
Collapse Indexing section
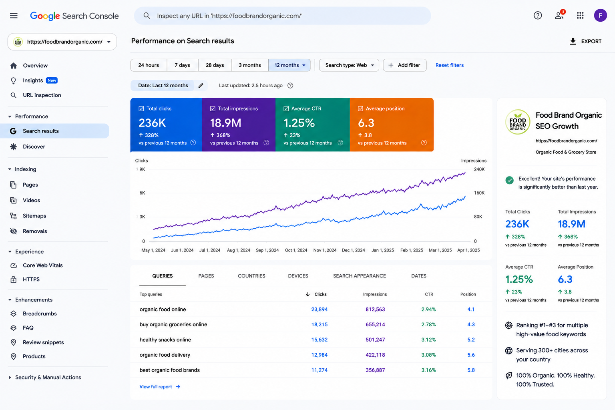(10, 169)
